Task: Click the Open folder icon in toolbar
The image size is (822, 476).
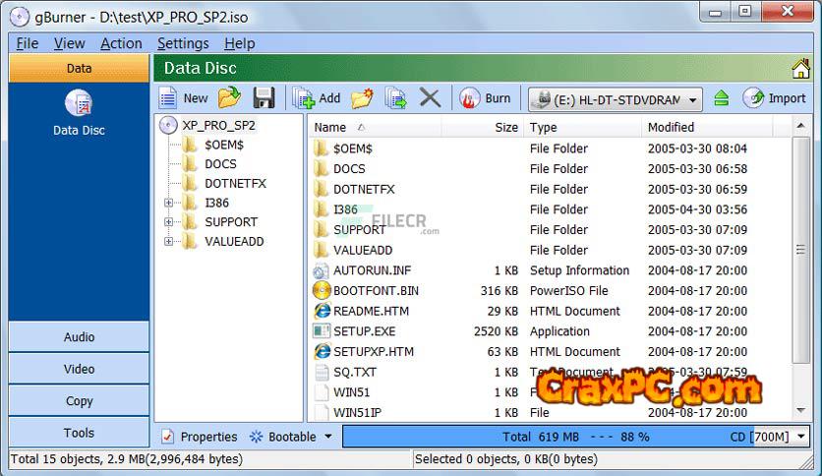Action: click(x=229, y=97)
